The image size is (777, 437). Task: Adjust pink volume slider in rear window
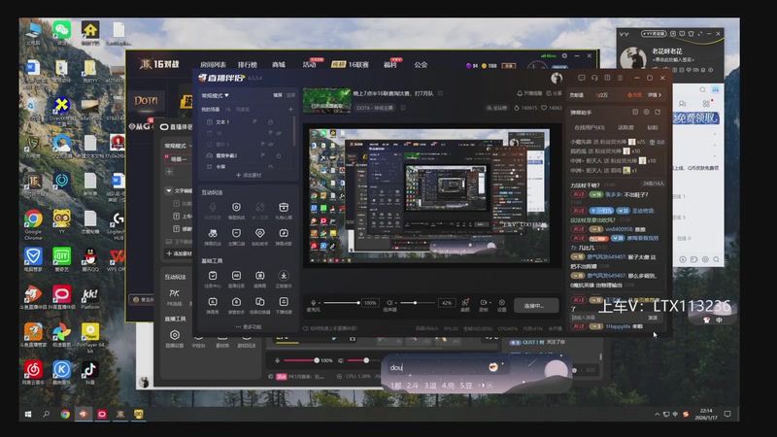301,360
